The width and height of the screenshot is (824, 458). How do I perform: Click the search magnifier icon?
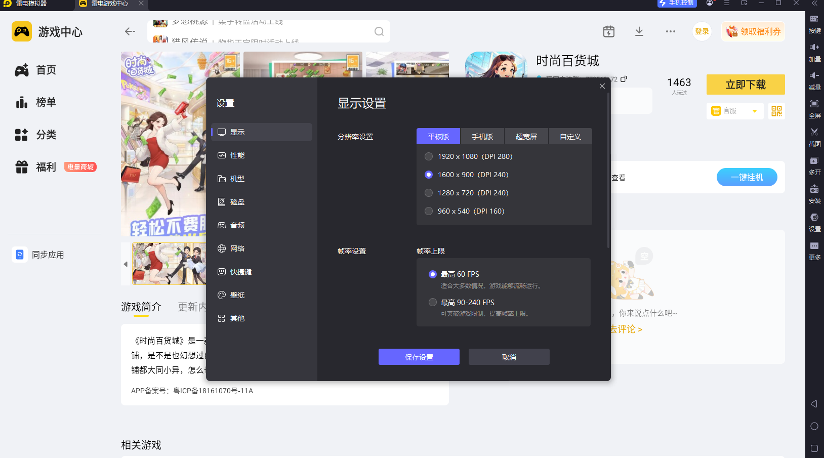[379, 31]
